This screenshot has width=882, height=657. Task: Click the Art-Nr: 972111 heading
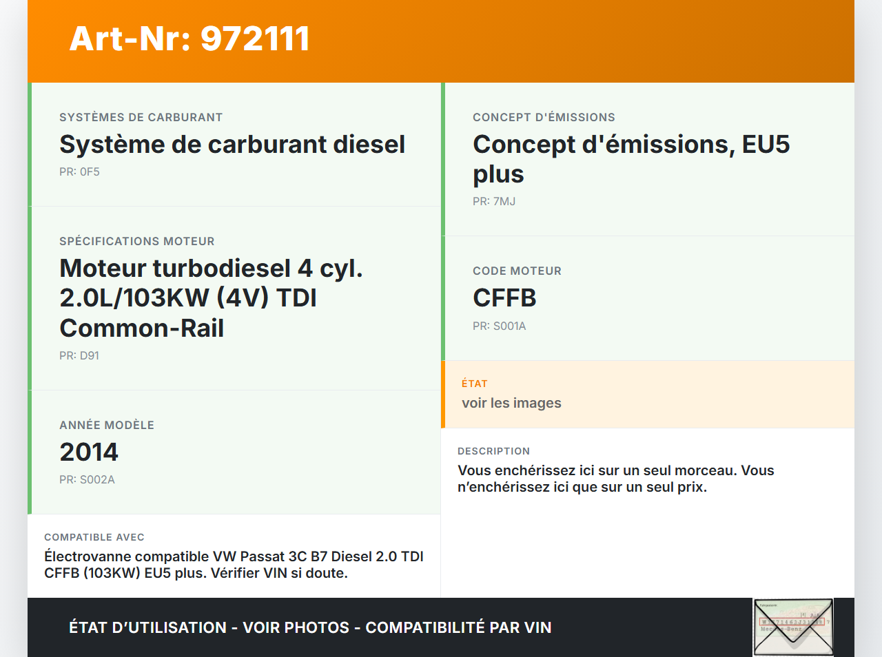189,39
